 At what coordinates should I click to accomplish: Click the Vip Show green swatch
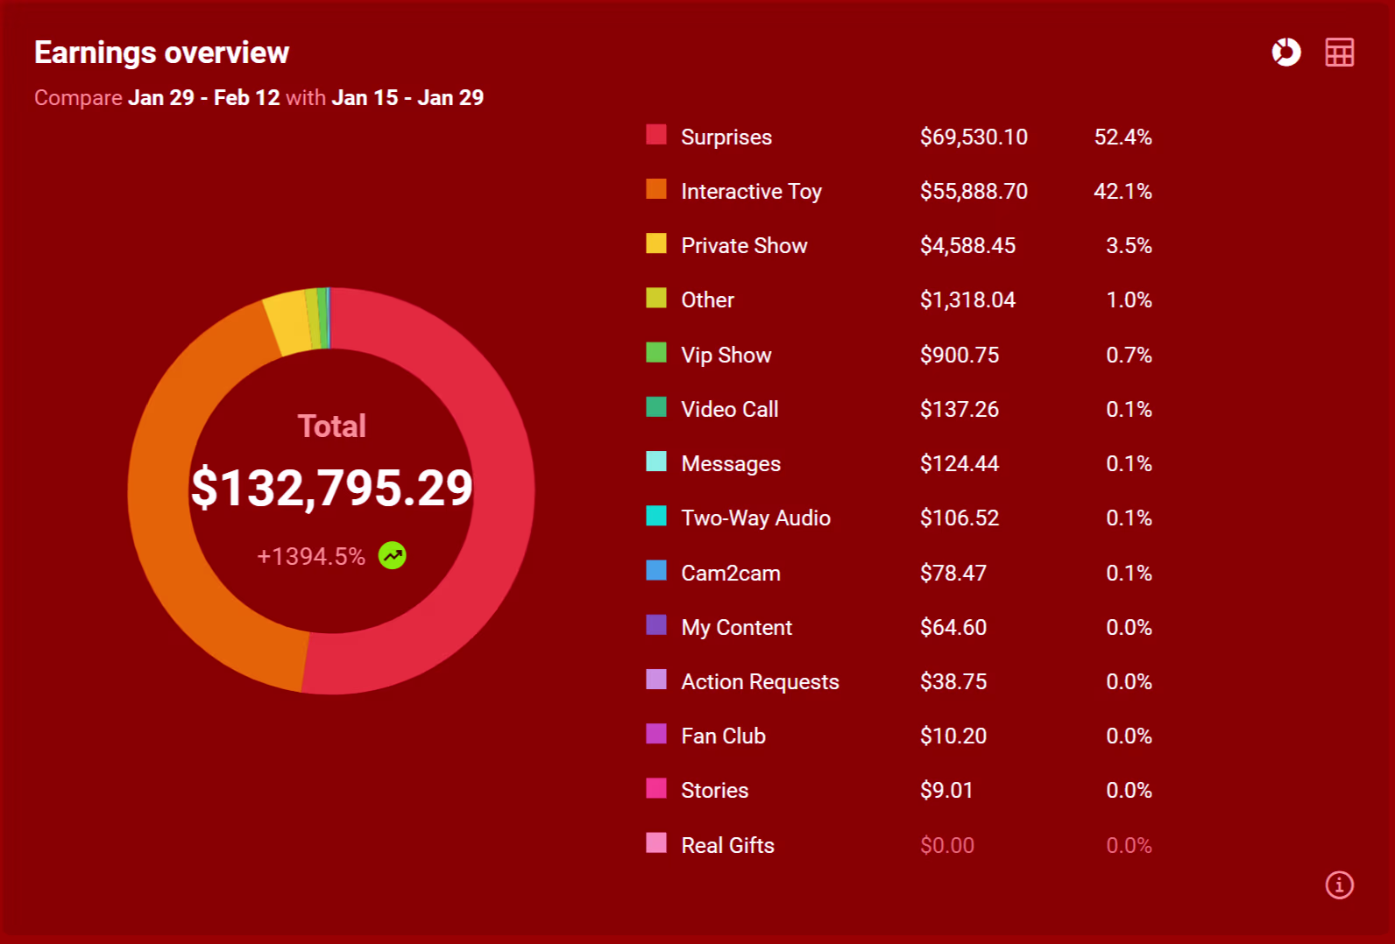656,353
